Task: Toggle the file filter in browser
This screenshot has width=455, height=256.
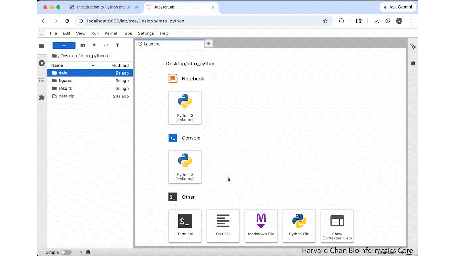Action: pos(117,46)
